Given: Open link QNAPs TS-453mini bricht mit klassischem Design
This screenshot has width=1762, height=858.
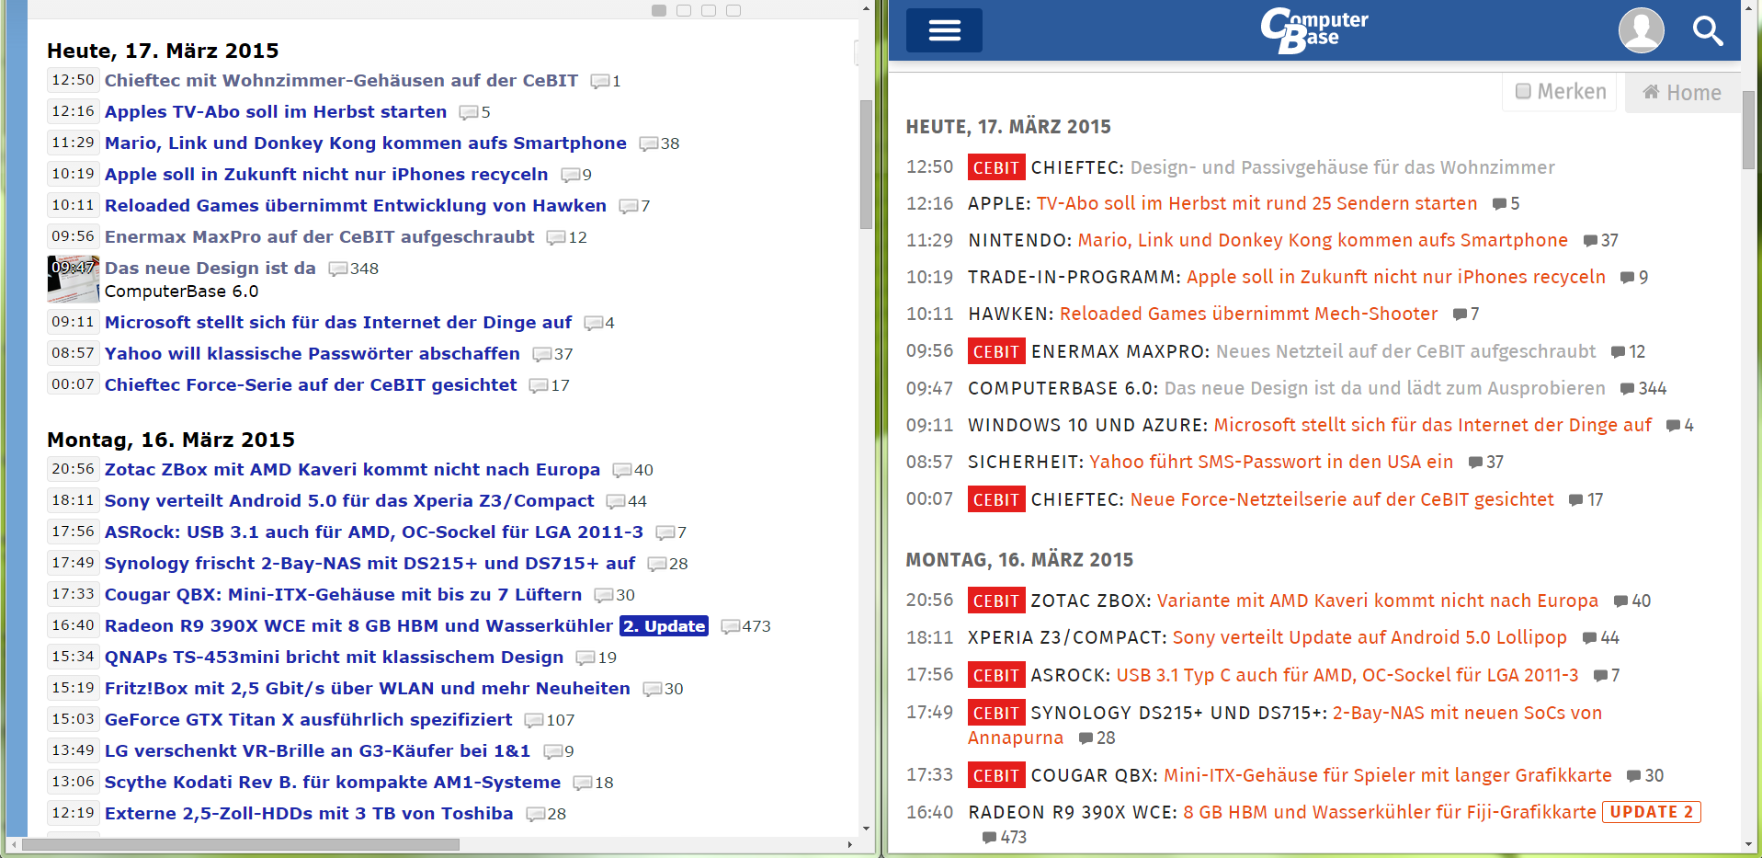Looking at the screenshot, I should click(334, 657).
